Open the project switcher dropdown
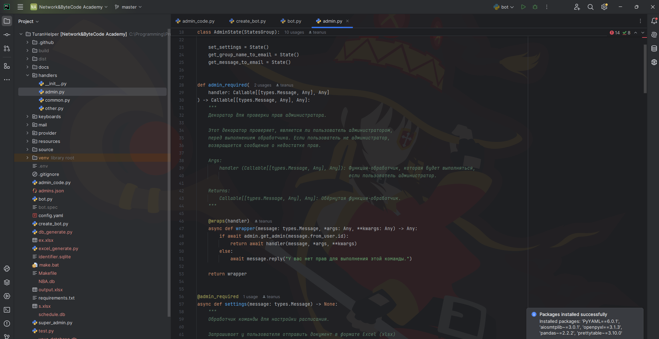This screenshot has height=339, width=659. (69, 7)
